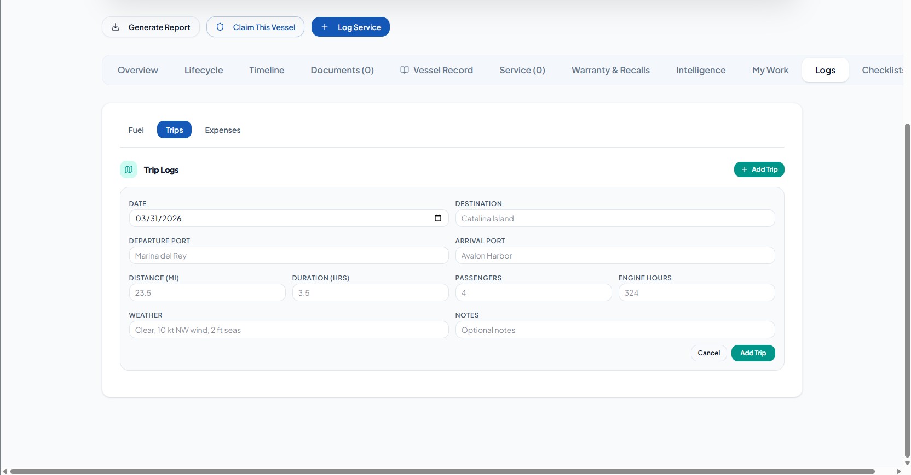
Task: Open the calendar picker in Date field
Action: pyautogui.click(x=437, y=218)
